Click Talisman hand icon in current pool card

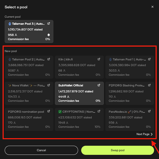coord(49,35)
